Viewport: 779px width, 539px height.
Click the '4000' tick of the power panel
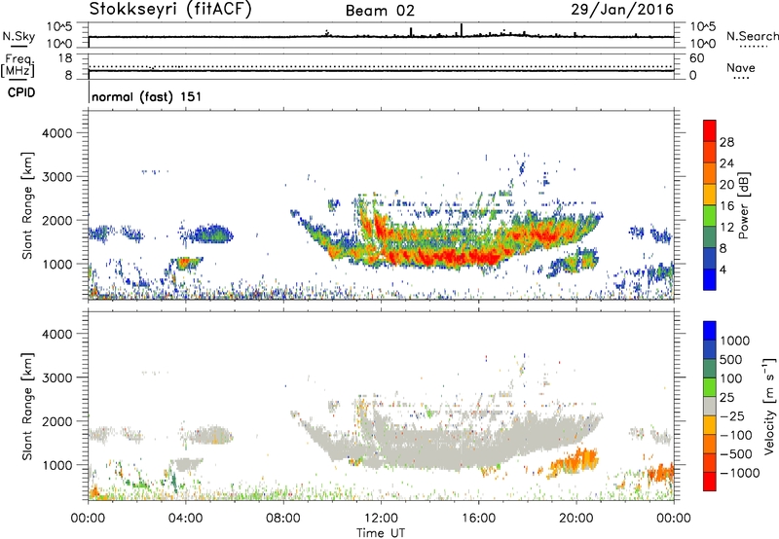pyautogui.click(x=56, y=133)
